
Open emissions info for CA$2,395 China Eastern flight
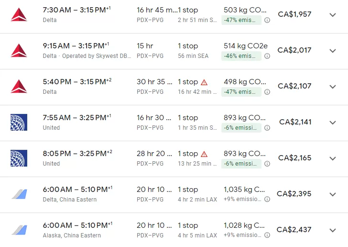click(x=267, y=199)
